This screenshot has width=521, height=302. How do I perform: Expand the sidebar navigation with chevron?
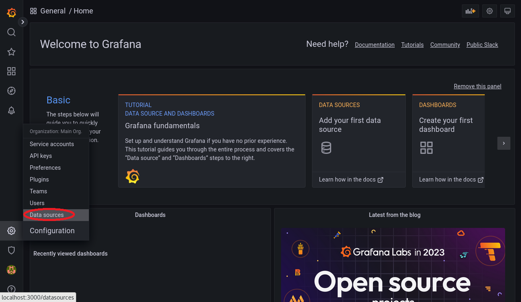[23, 22]
